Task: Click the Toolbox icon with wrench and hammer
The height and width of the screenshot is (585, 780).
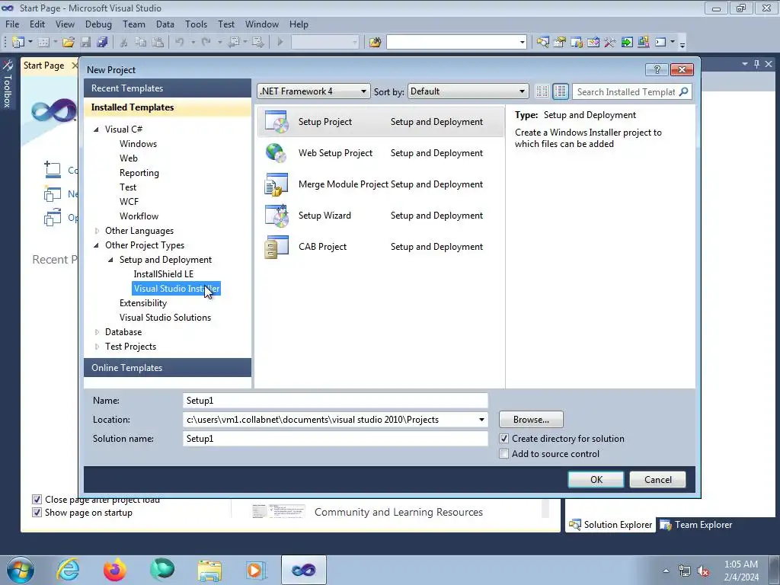Action: [610, 43]
